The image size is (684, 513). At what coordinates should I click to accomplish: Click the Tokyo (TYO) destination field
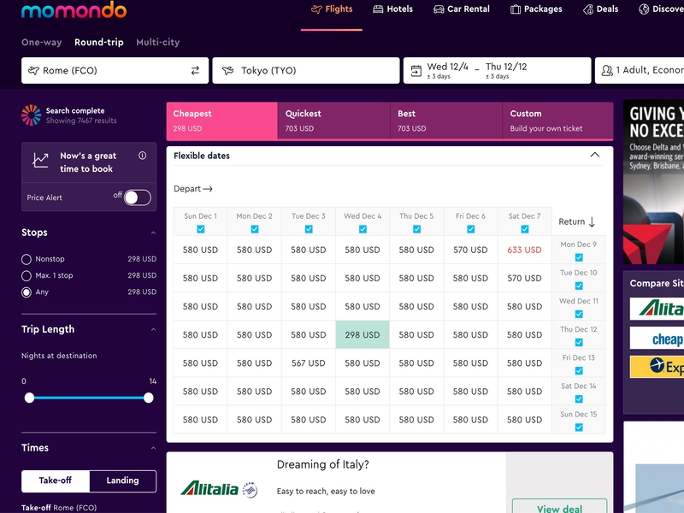tap(306, 70)
